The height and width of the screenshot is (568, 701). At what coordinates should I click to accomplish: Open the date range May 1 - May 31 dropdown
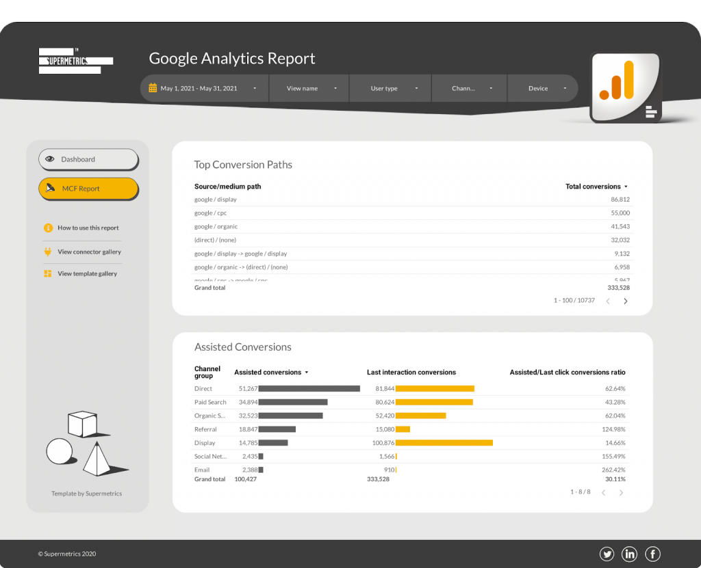(204, 88)
